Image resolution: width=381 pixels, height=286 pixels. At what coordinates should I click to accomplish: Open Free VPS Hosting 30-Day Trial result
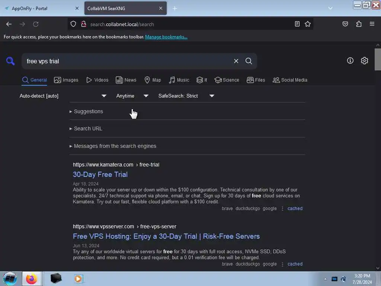coord(166,236)
